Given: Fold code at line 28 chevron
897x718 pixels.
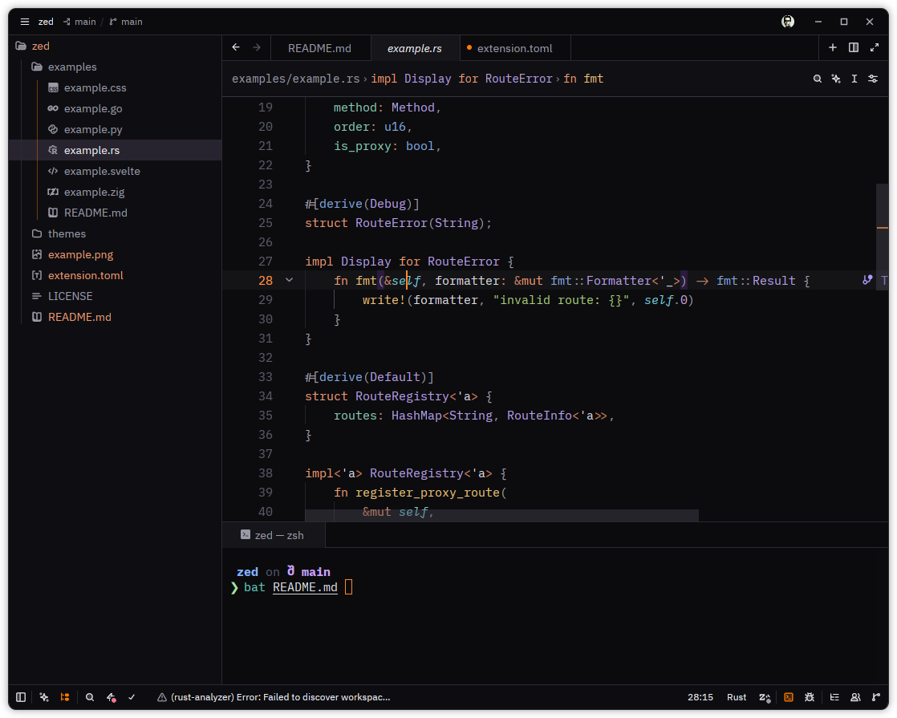Looking at the screenshot, I should [x=290, y=280].
